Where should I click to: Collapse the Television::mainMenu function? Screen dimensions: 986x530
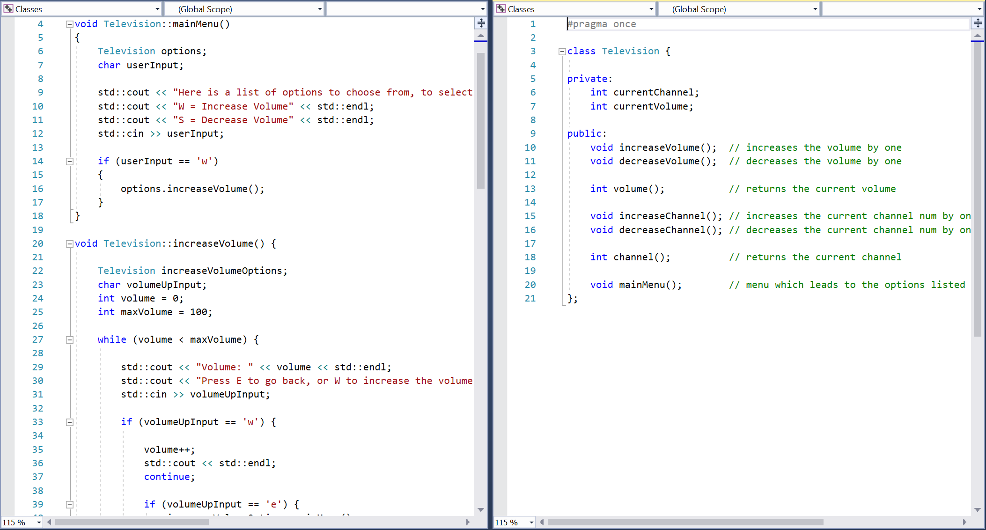69,24
